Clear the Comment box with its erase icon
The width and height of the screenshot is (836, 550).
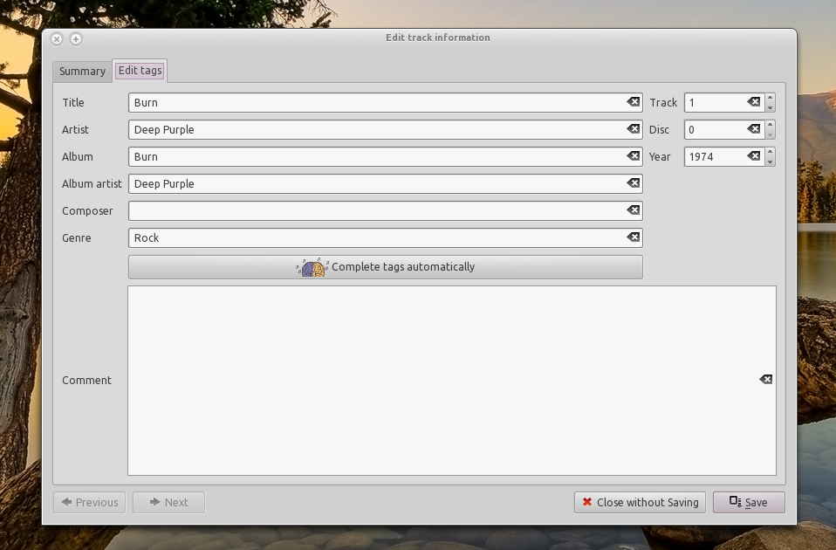tap(765, 379)
